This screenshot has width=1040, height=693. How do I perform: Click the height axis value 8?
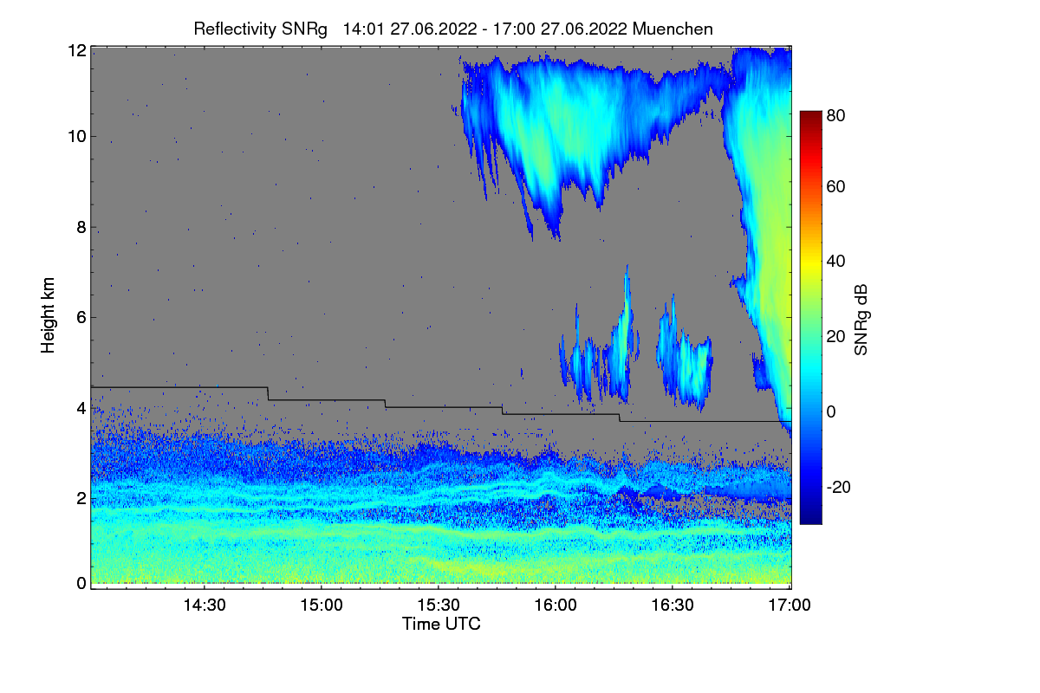[81, 228]
